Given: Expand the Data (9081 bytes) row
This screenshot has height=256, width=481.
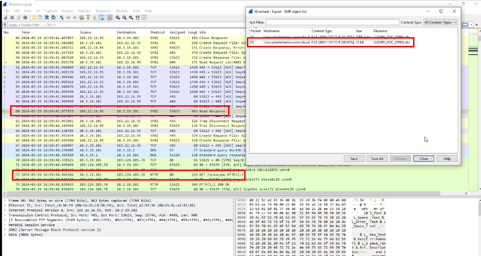Looking at the screenshot, I should [5, 235].
